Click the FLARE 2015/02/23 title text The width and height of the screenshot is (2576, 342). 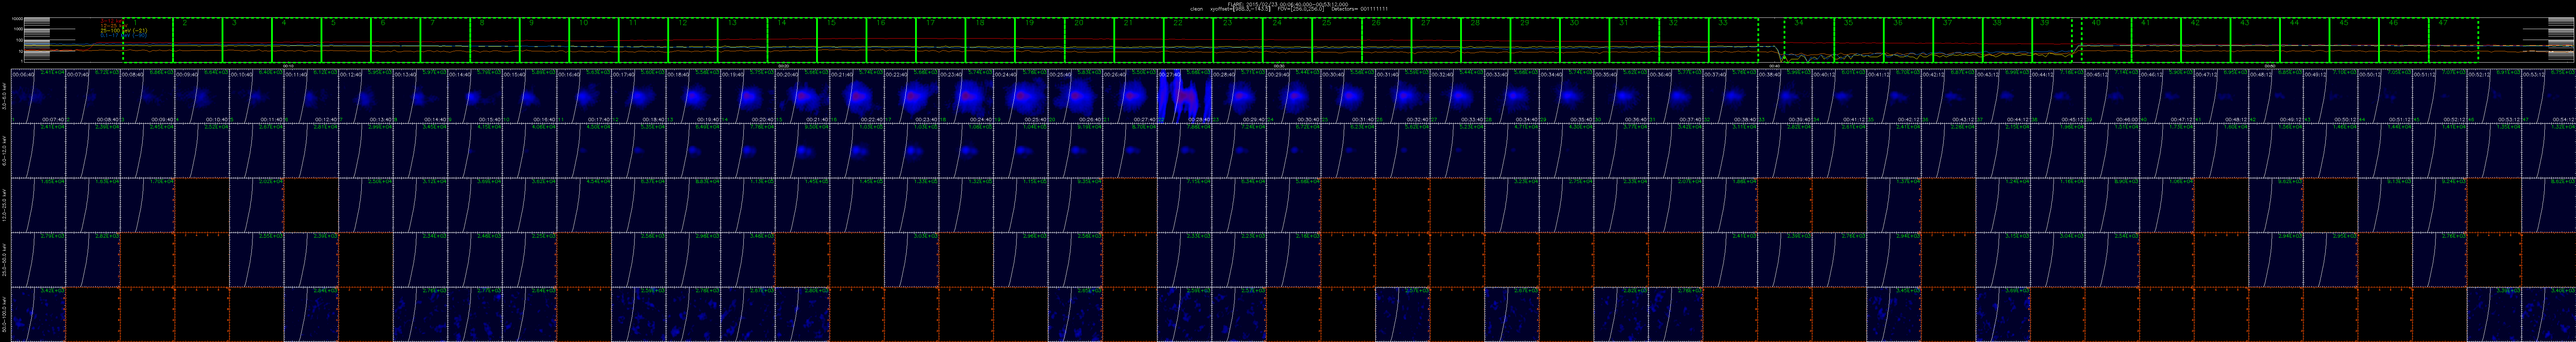1288,4
